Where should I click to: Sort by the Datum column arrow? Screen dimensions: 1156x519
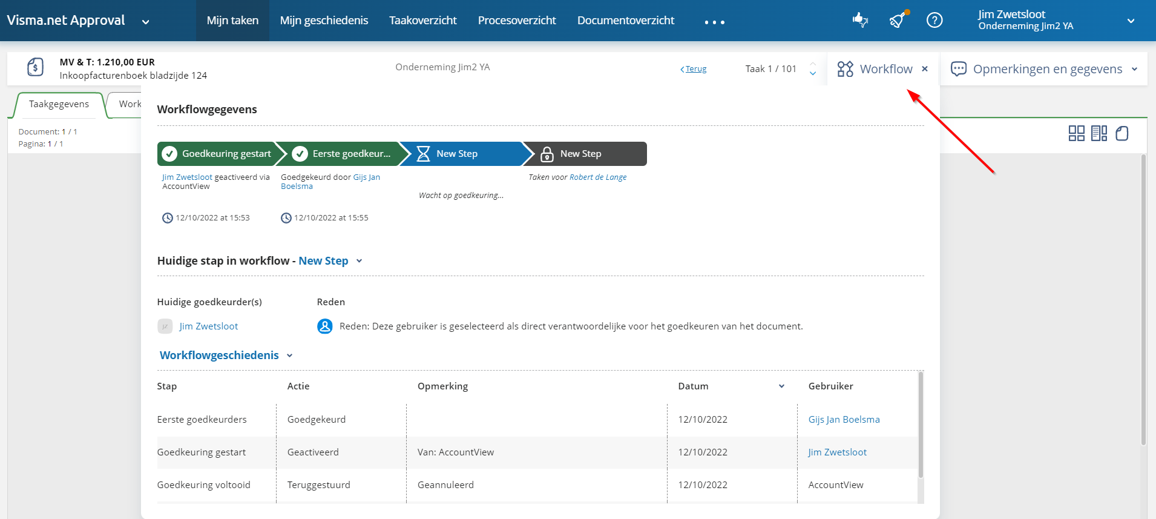point(781,386)
